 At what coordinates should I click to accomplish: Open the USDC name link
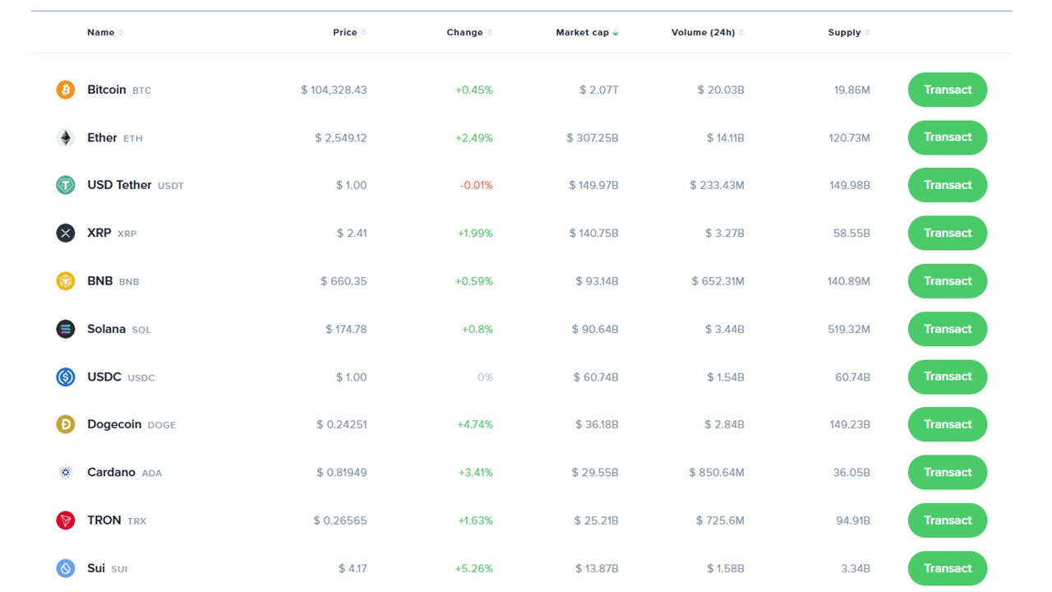point(104,377)
